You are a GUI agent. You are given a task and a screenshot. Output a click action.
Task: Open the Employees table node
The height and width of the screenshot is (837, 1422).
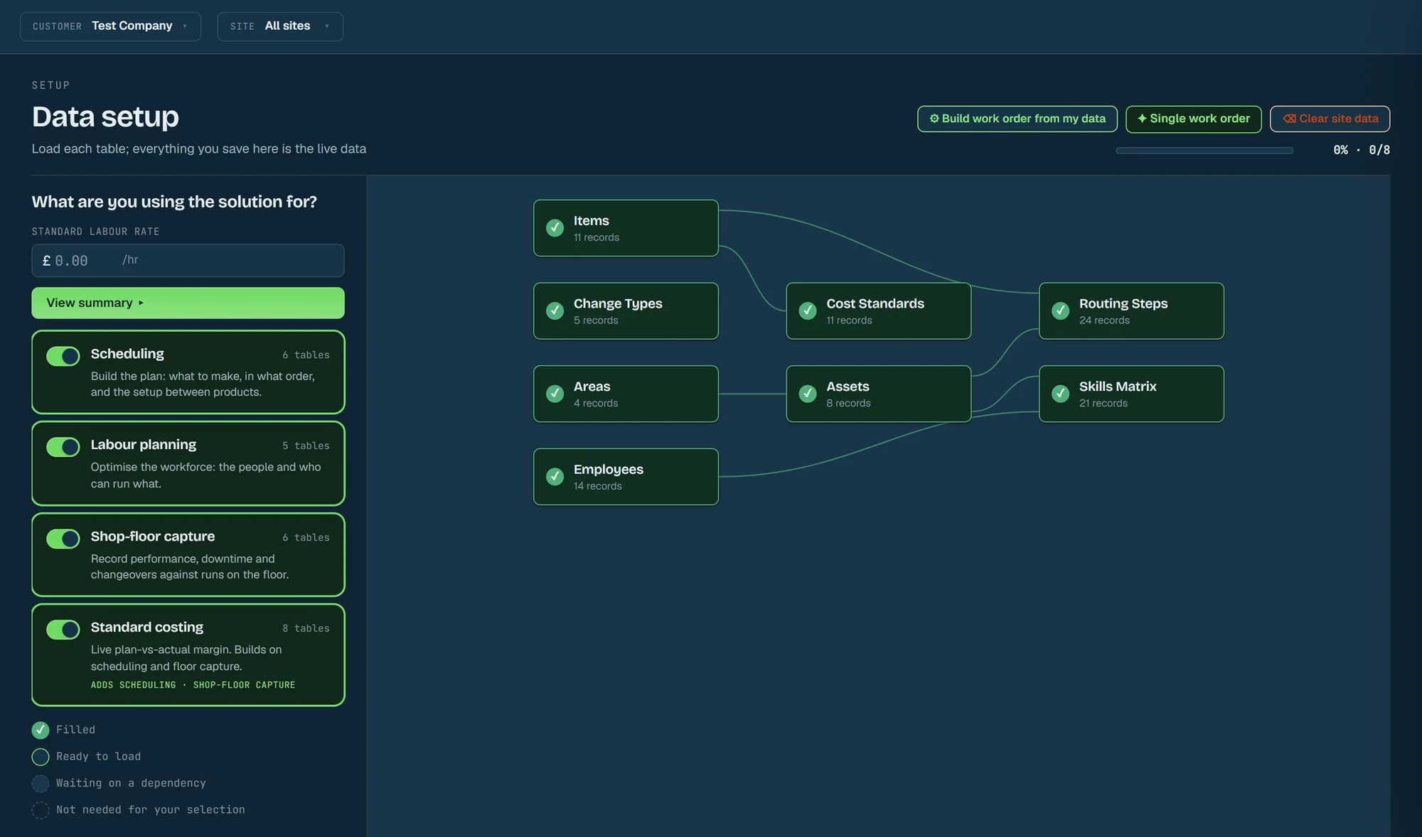(x=626, y=477)
